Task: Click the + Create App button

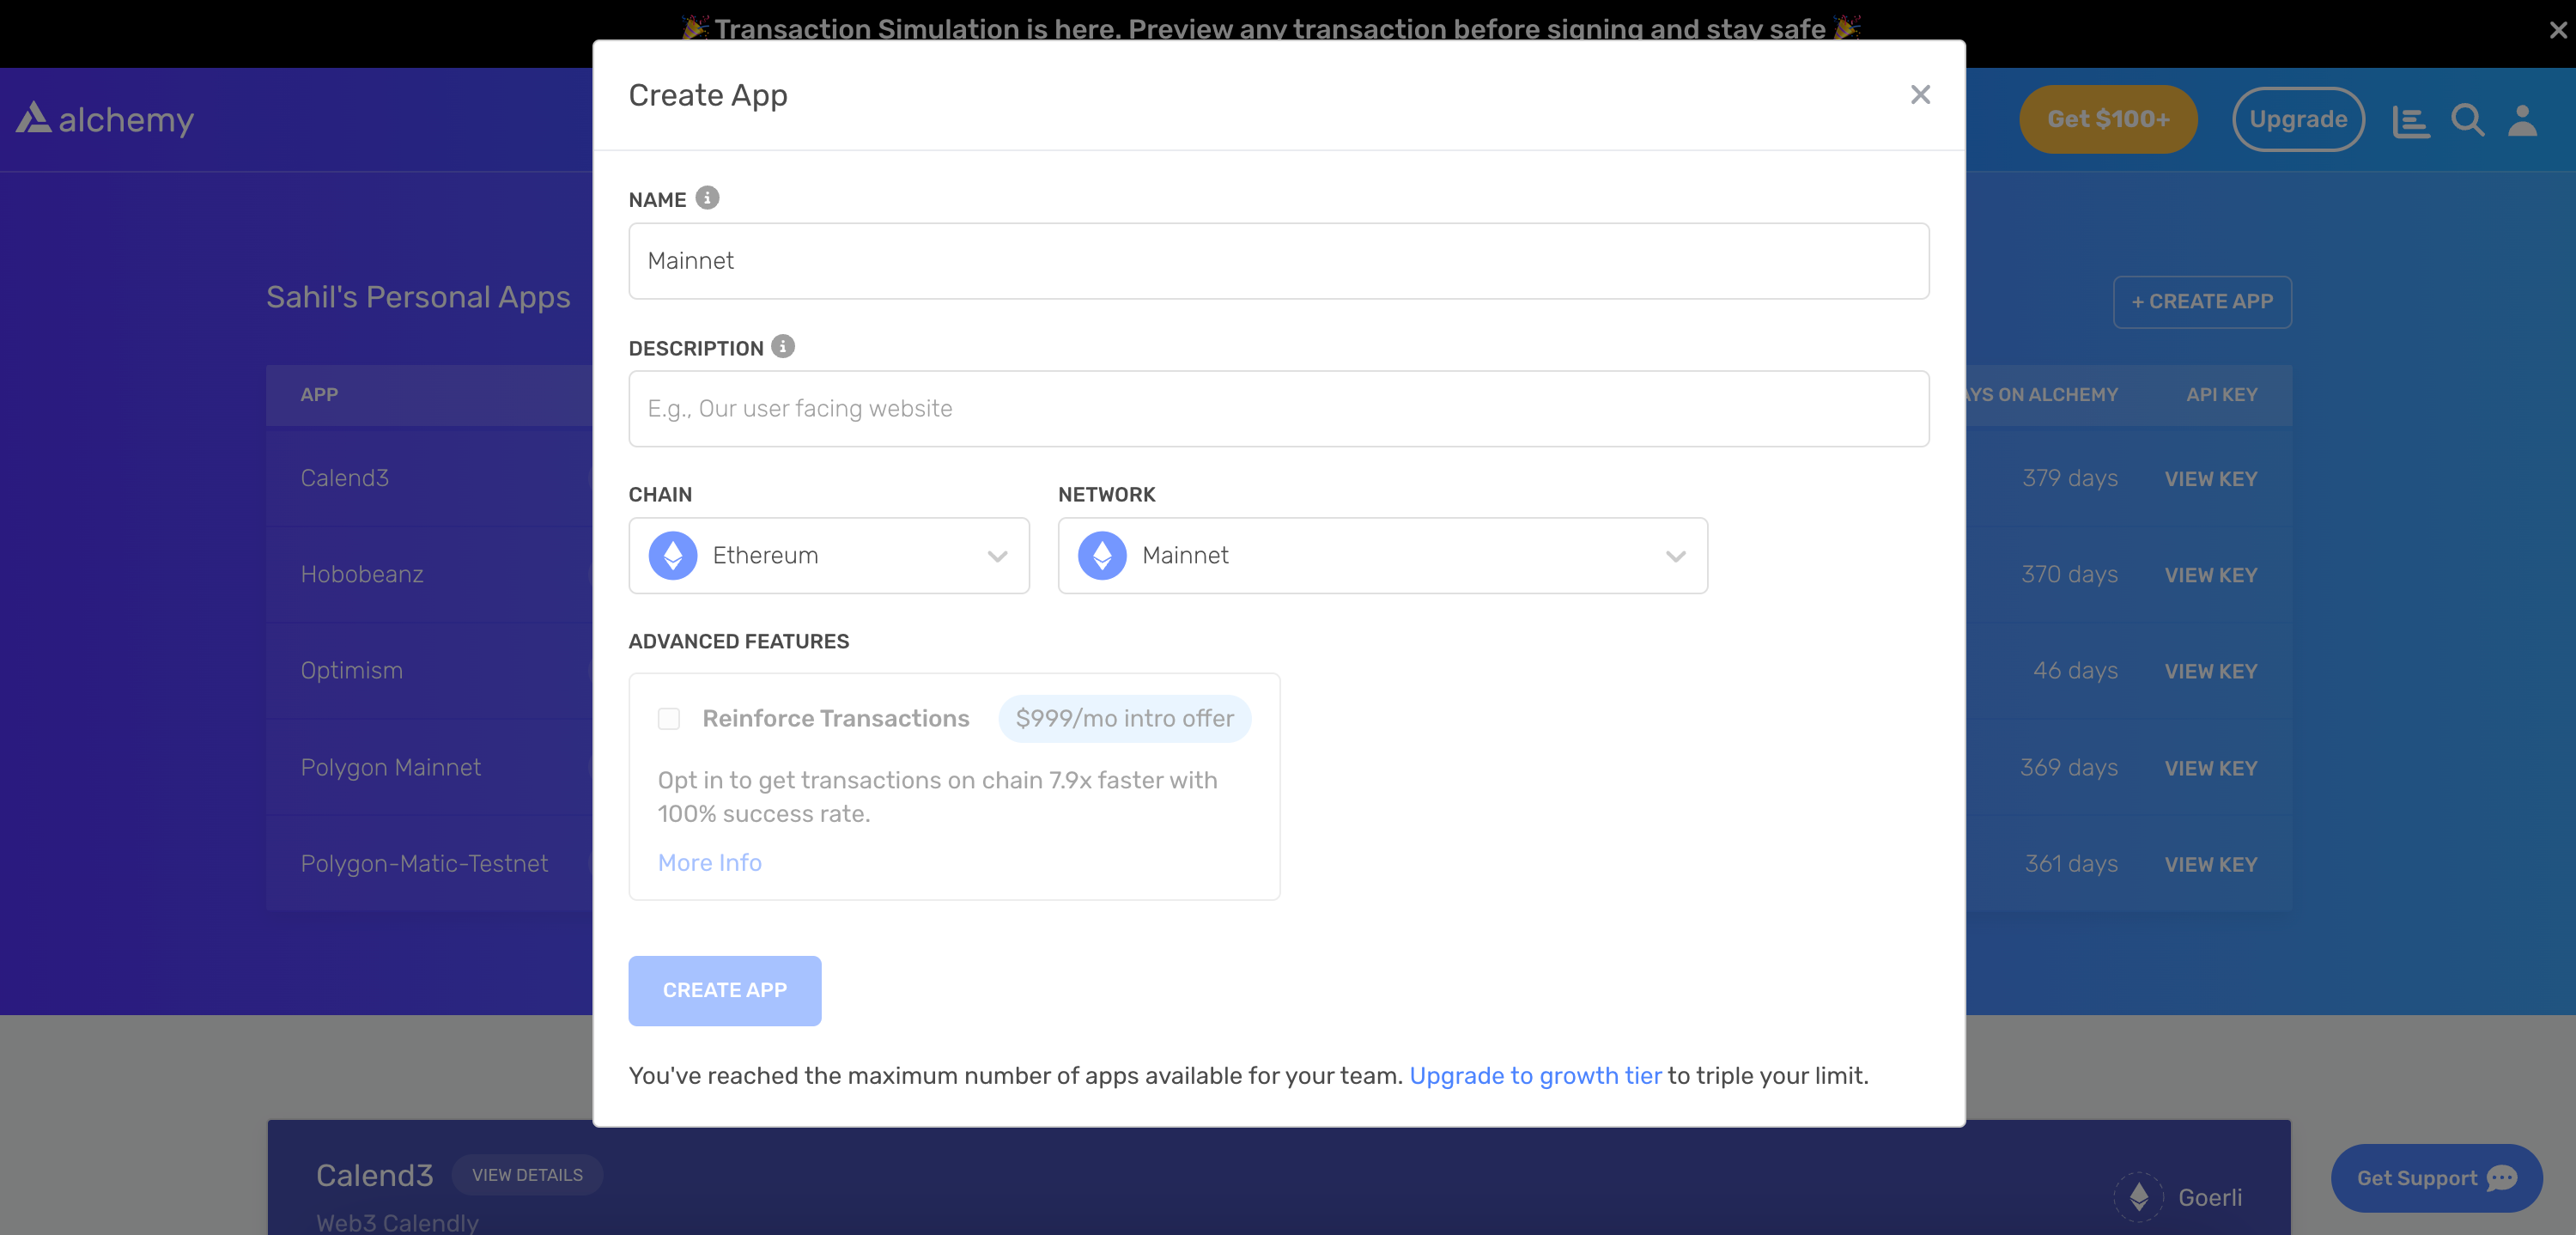Action: (x=2202, y=301)
